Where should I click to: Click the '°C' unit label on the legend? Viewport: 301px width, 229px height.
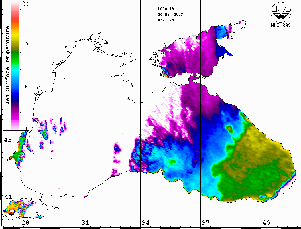pyautogui.click(x=25, y=4)
